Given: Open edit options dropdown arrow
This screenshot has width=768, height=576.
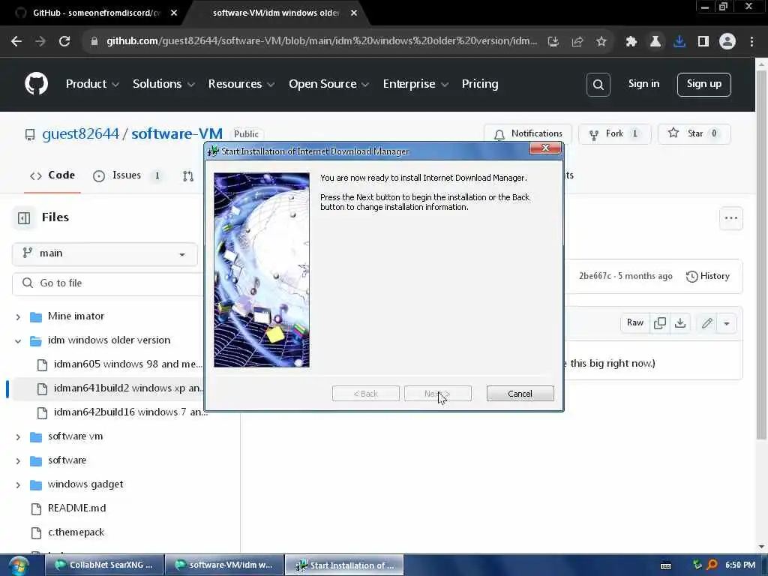Looking at the screenshot, I should (726, 322).
